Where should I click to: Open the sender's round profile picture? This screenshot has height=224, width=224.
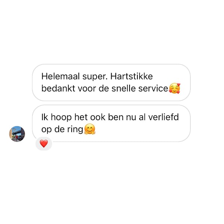(x=17, y=134)
